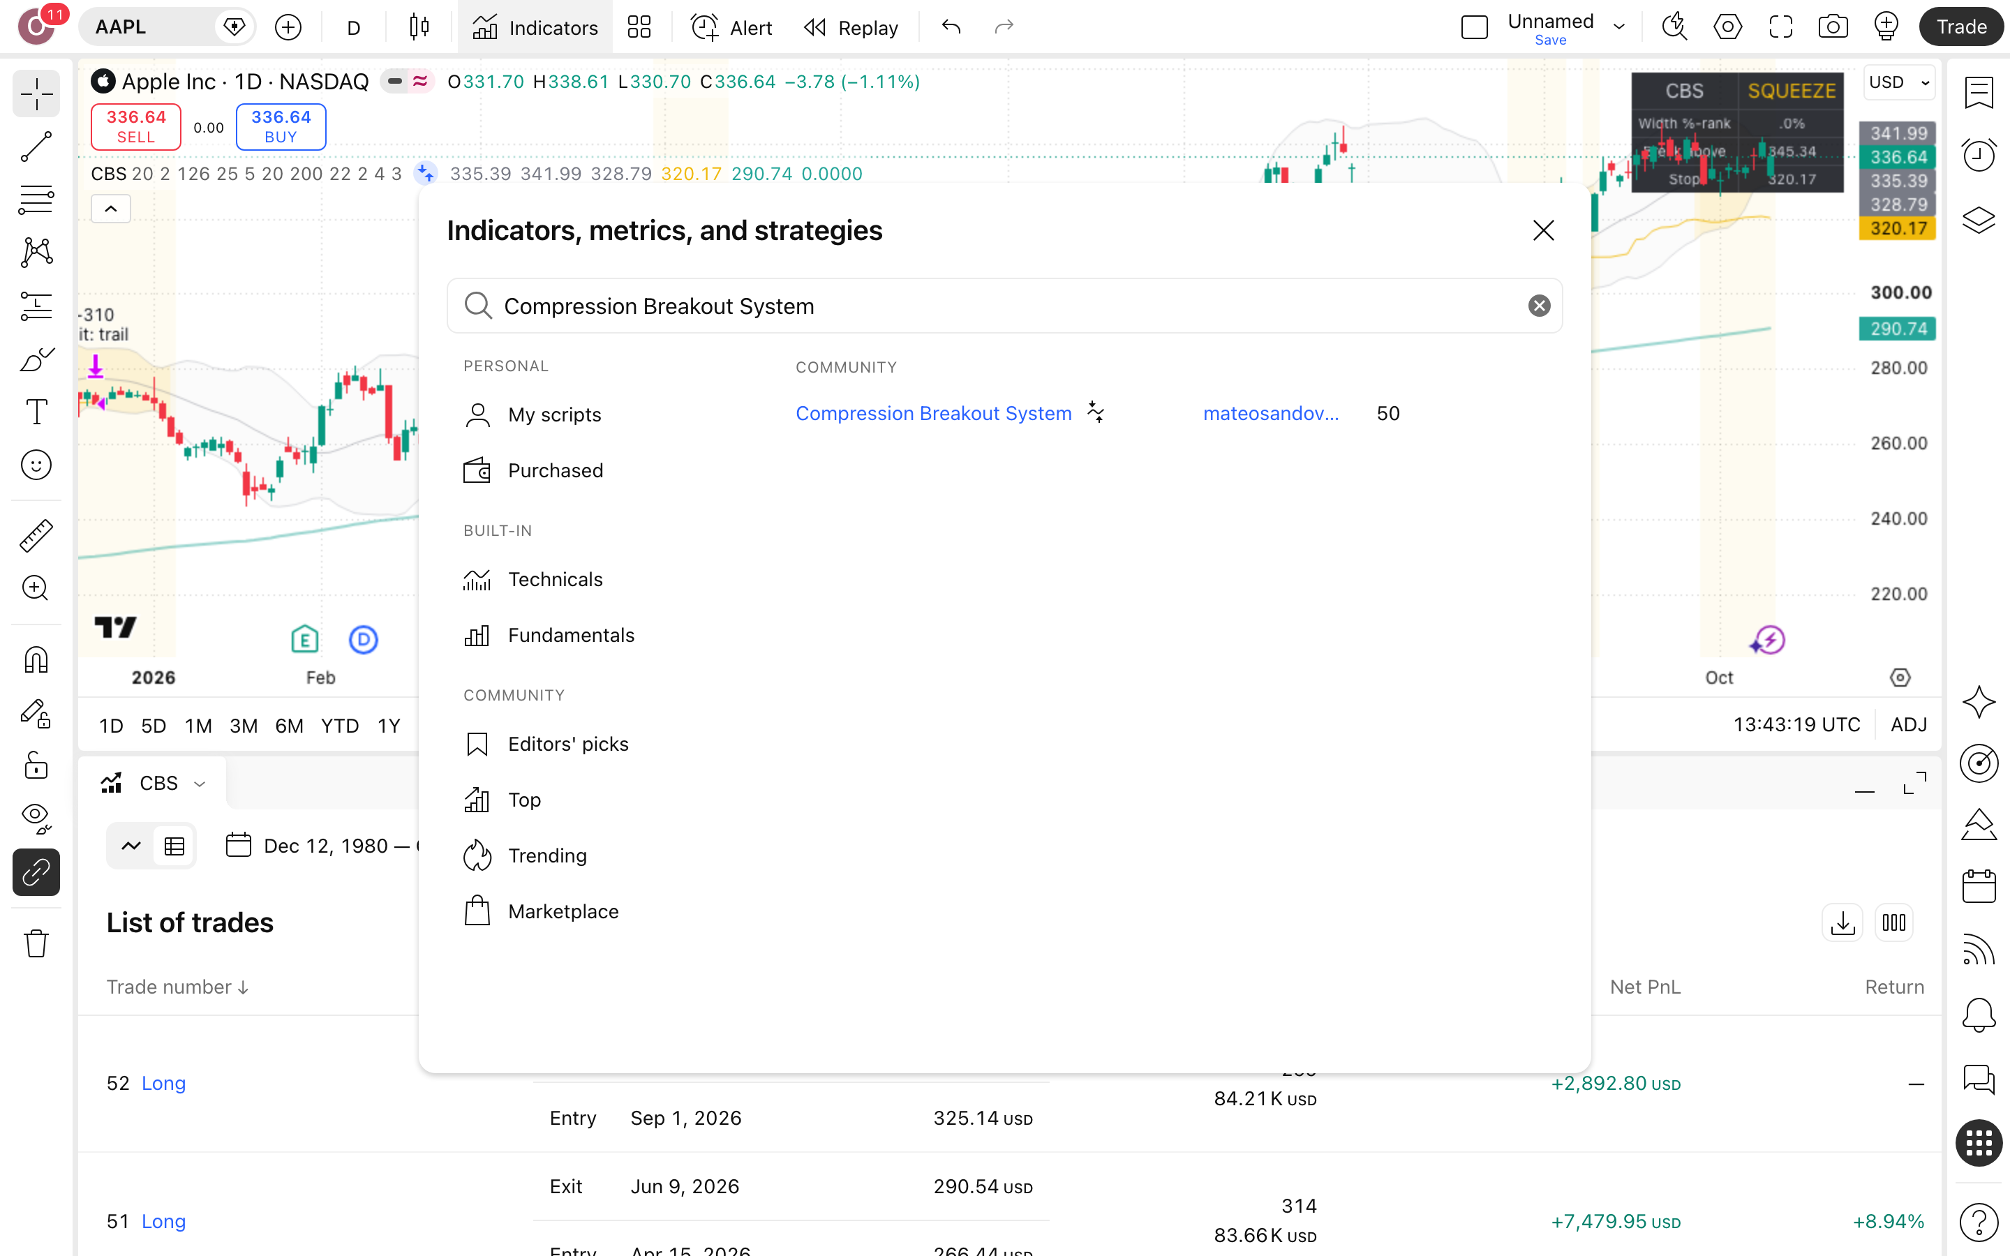Take a chart snapshot with camera icon
The height and width of the screenshot is (1256, 2010).
pos(1832,27)
